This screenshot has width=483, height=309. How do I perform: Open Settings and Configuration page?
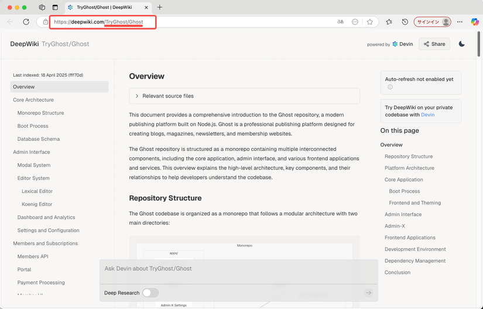tap(49, 231)
